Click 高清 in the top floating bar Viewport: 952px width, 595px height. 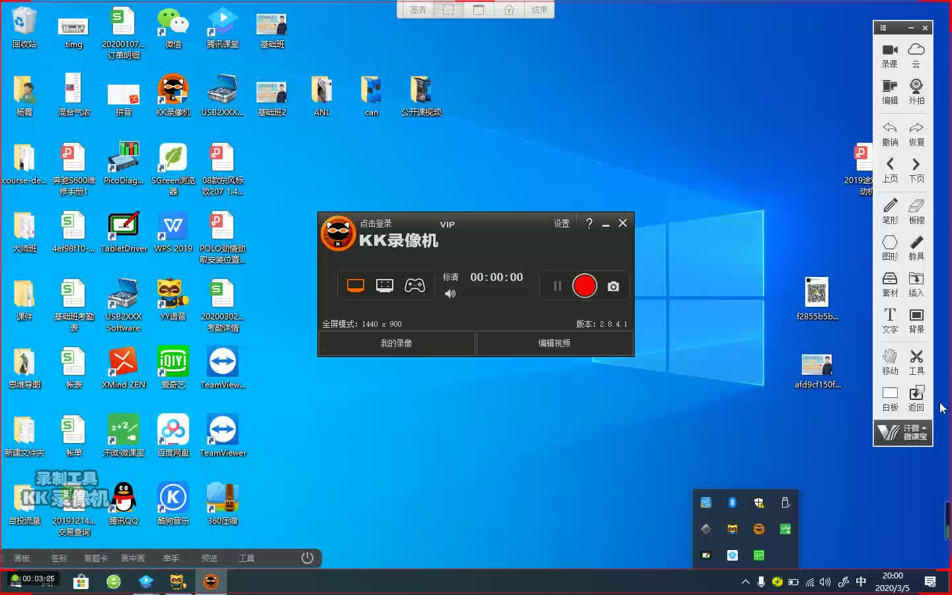pyautogui.click(x=418, y=10)
